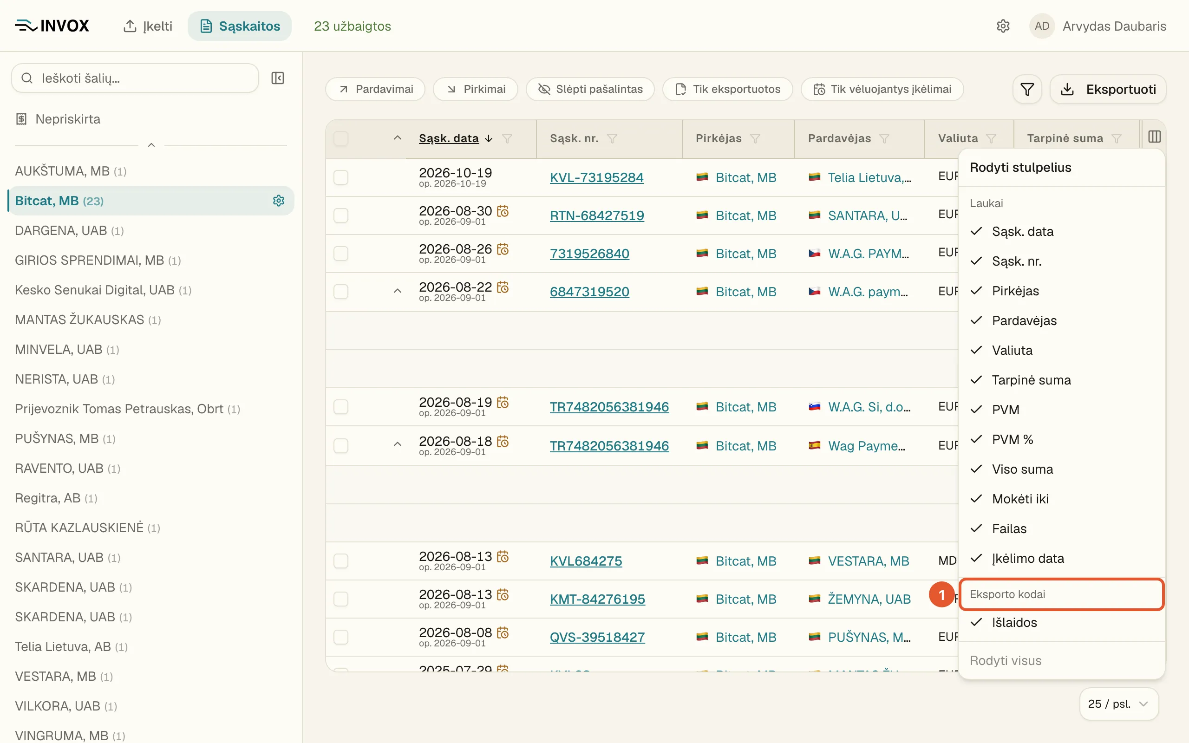Toggle Slėpti pašalintas filter
Viewport: 1189px width, 743px height.
pyautogui.click(x=590, y=89)
